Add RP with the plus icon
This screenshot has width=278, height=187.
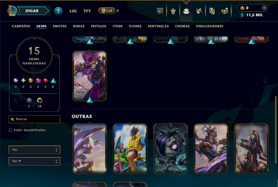[264, 8]
